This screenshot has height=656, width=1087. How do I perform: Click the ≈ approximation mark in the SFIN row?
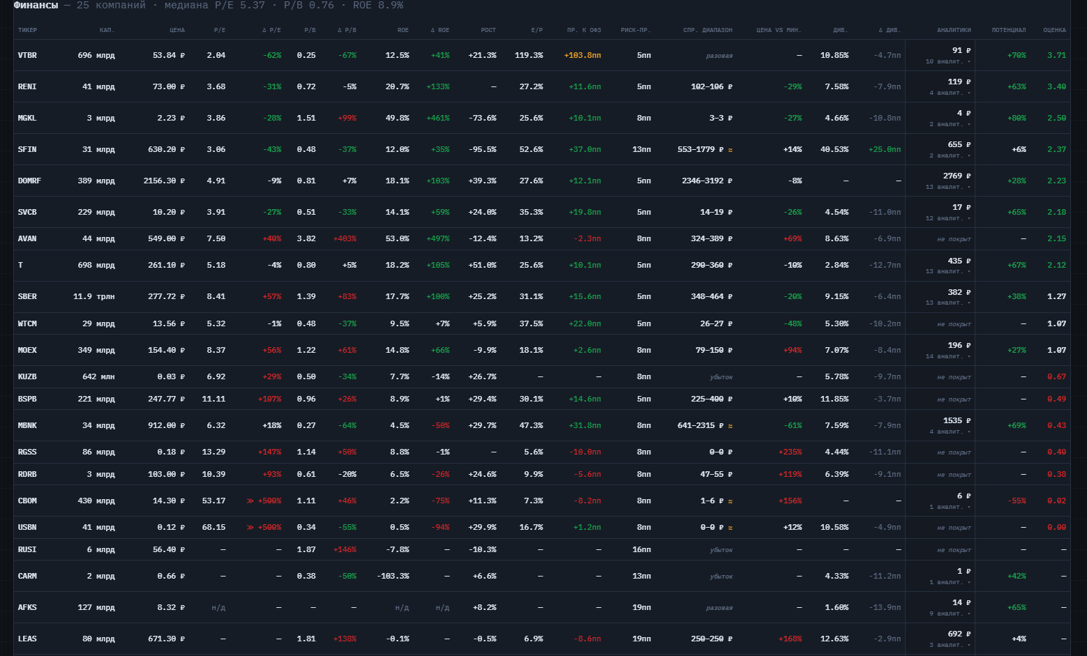730,150
